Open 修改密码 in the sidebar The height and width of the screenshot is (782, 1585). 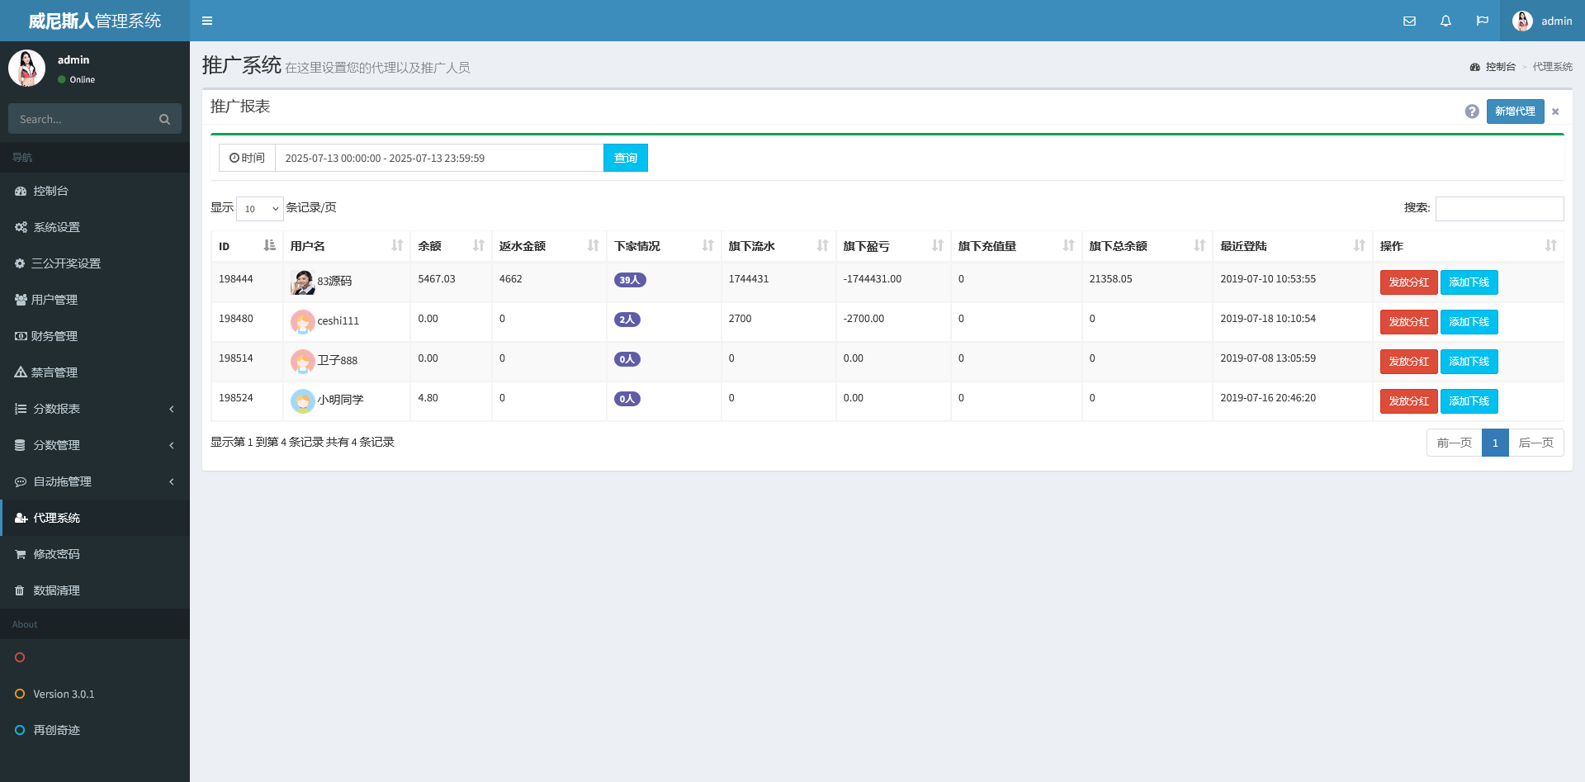pyautogui.click(x=95, y=554)
